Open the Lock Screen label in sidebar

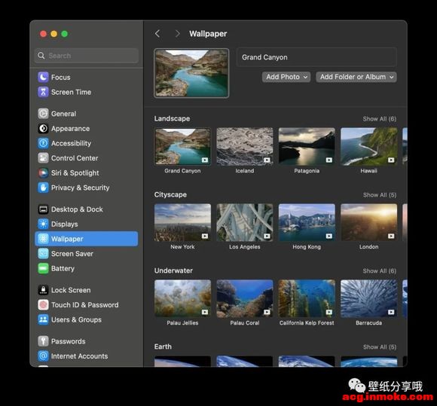tap(71, 290)
